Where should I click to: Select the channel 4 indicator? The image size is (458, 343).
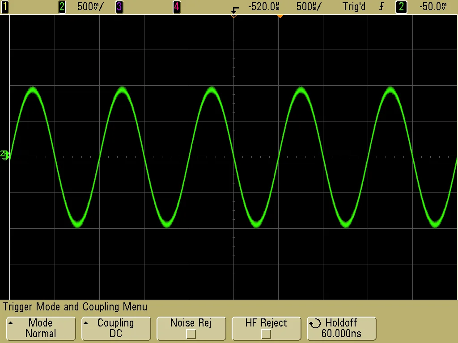click(x=176, y=7)
